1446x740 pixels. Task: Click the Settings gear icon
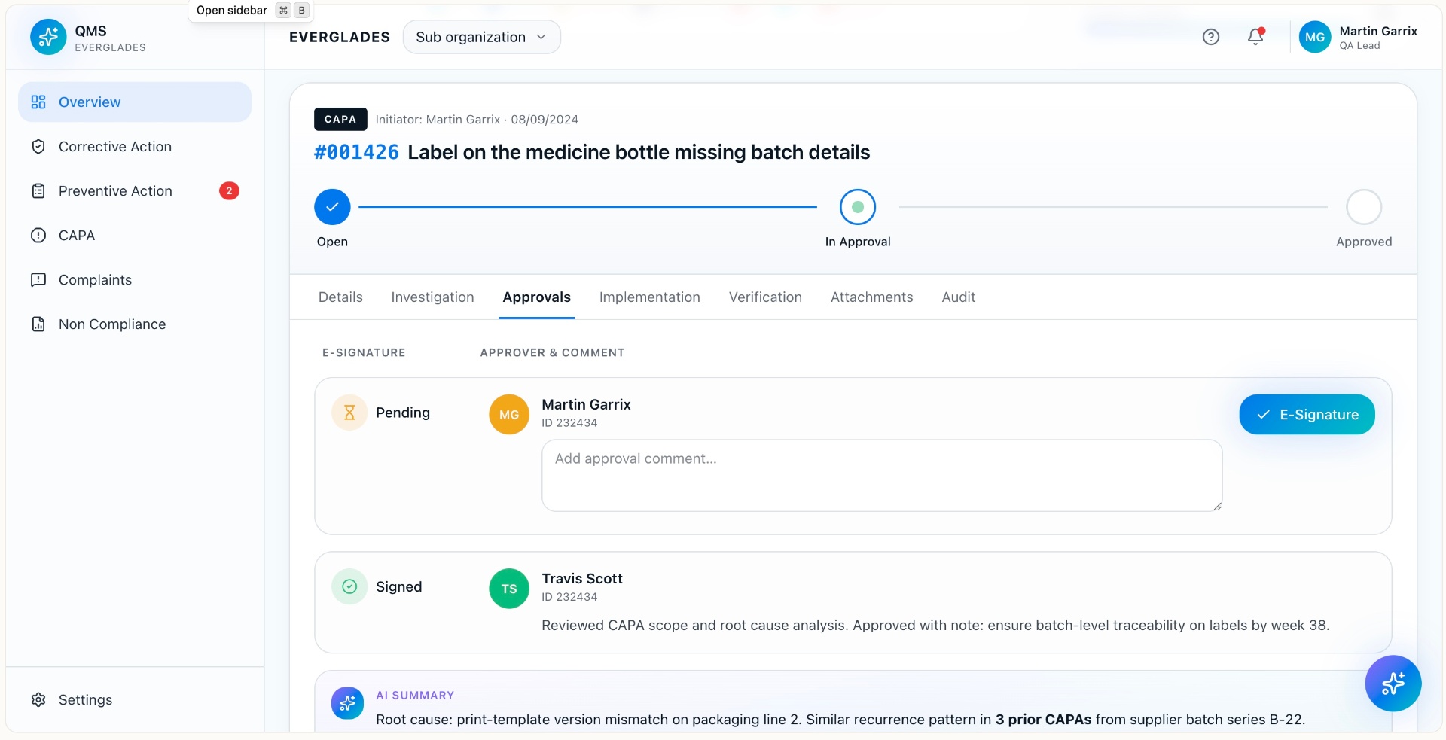pos(38,700)
